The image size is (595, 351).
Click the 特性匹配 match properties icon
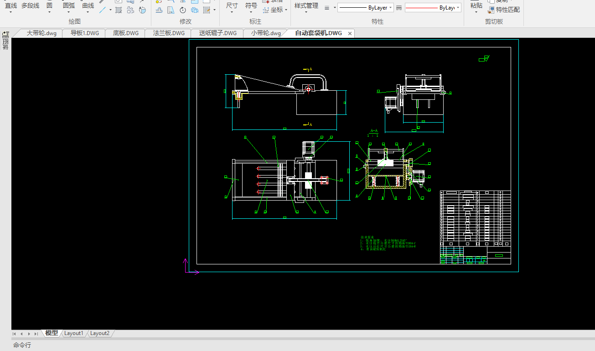(x=491, y=10)
